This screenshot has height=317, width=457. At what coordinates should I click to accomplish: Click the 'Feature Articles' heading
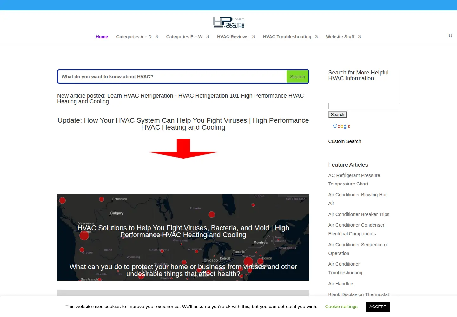pos(348,165)
